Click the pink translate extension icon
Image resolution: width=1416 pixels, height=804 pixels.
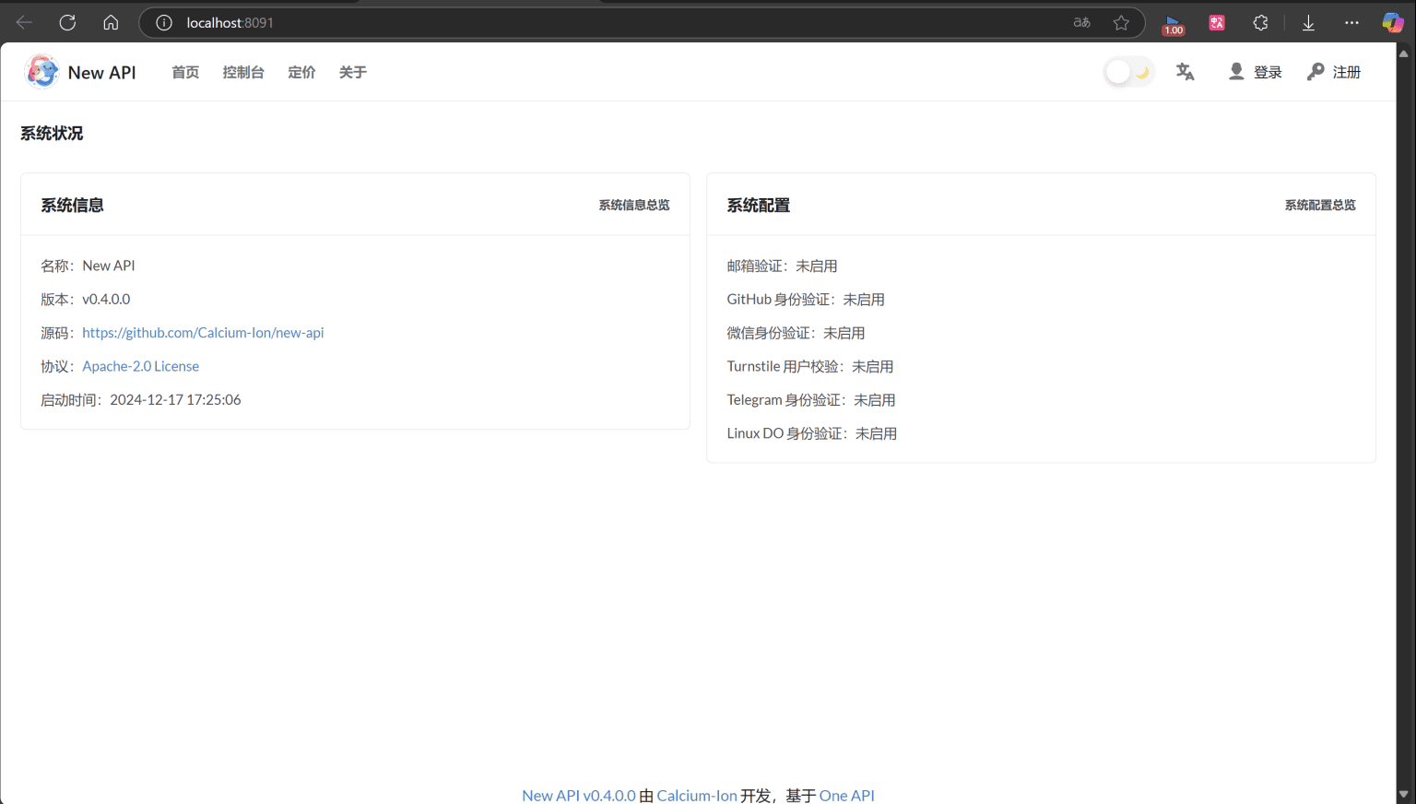(1216, 22)
